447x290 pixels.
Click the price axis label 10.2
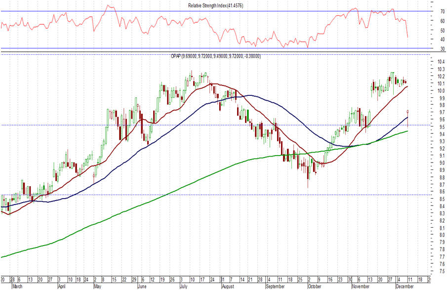441,77
